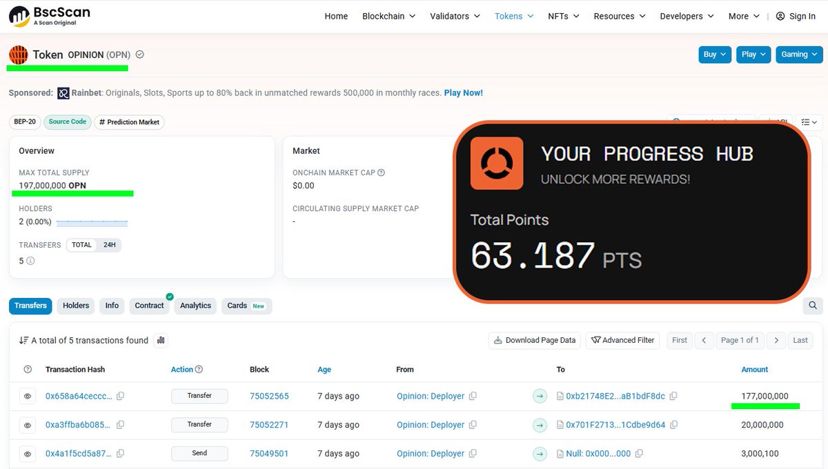Click the holders progress bar
The width and height of the screenshot is (828, 469).
(93, 222)
